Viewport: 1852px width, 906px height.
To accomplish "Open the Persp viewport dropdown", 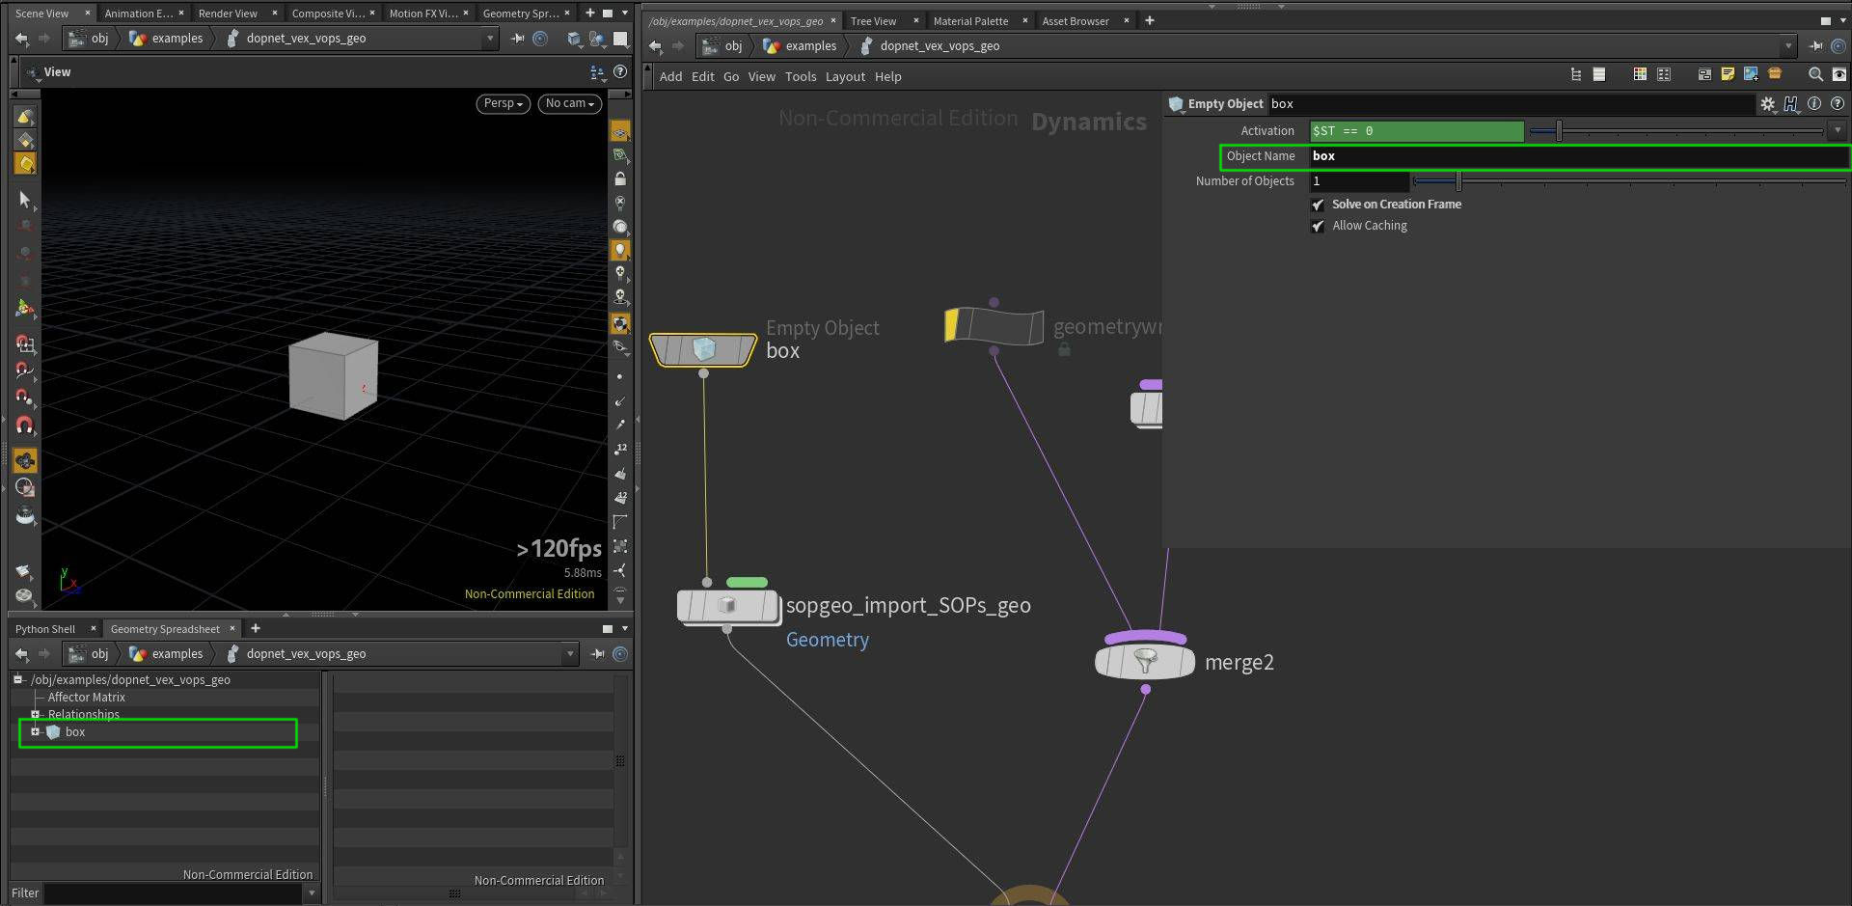I will click(x=503, y=103).
